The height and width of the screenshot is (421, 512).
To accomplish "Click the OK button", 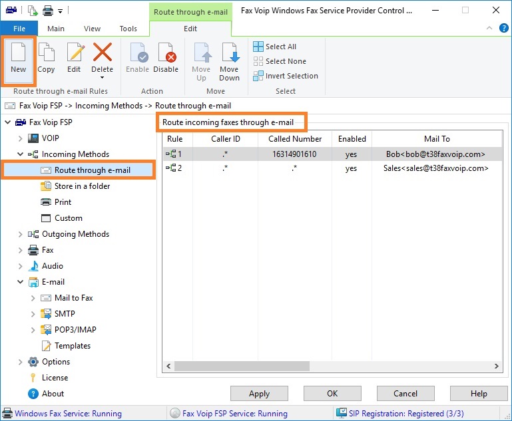I will pyautogui.click(x=332, y=394).
